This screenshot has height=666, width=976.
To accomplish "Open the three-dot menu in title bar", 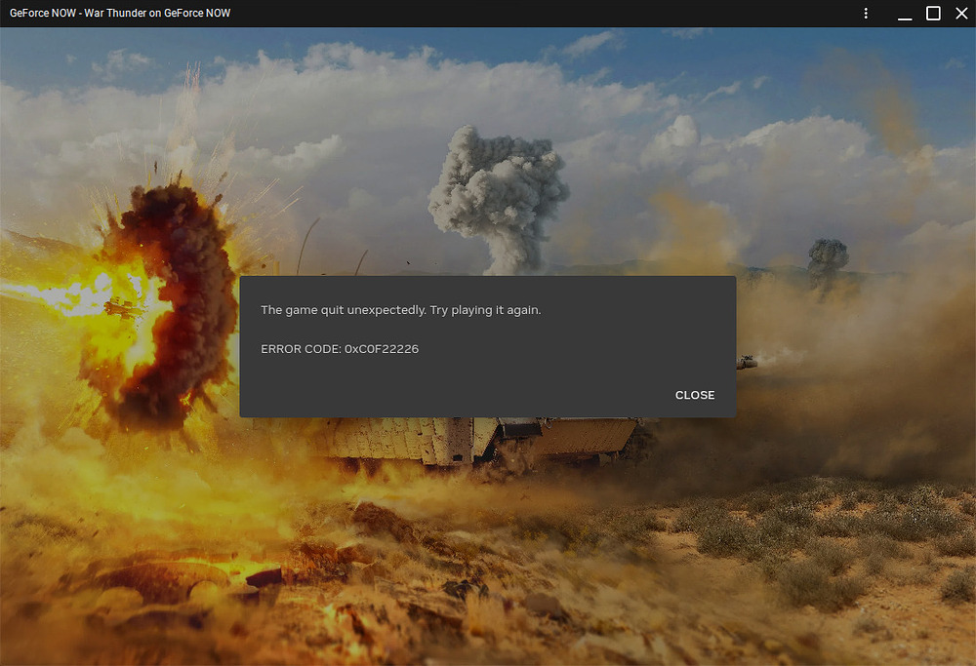I will coord(866,13).
